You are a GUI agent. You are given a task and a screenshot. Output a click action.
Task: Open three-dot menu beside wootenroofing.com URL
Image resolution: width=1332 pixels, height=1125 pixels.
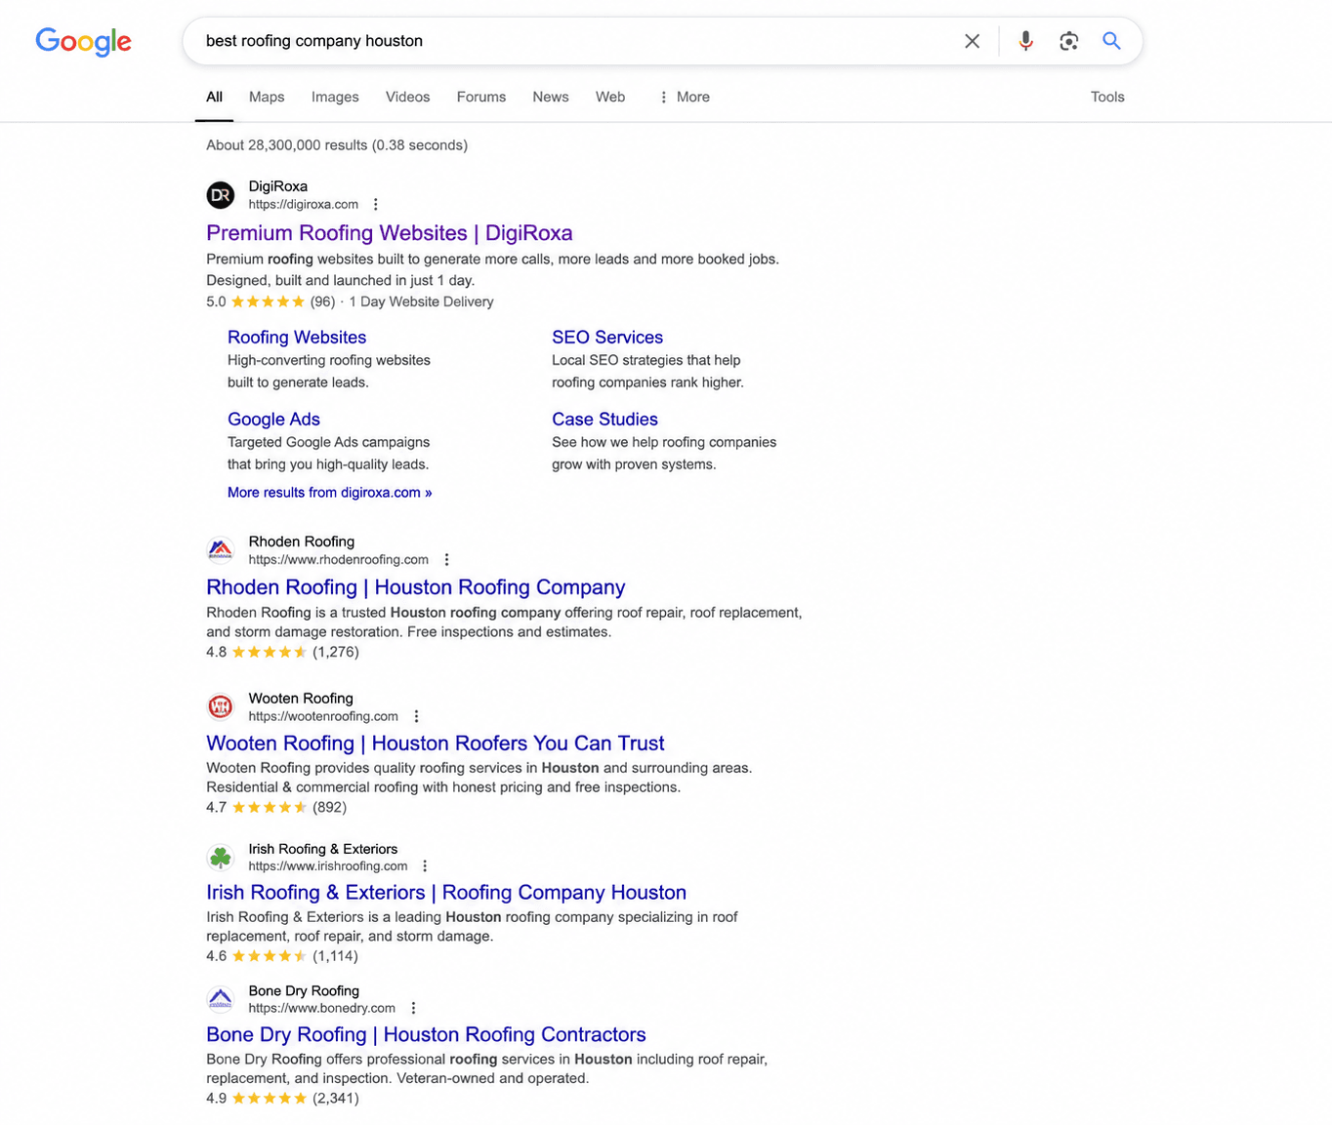(x=416, y=716)
